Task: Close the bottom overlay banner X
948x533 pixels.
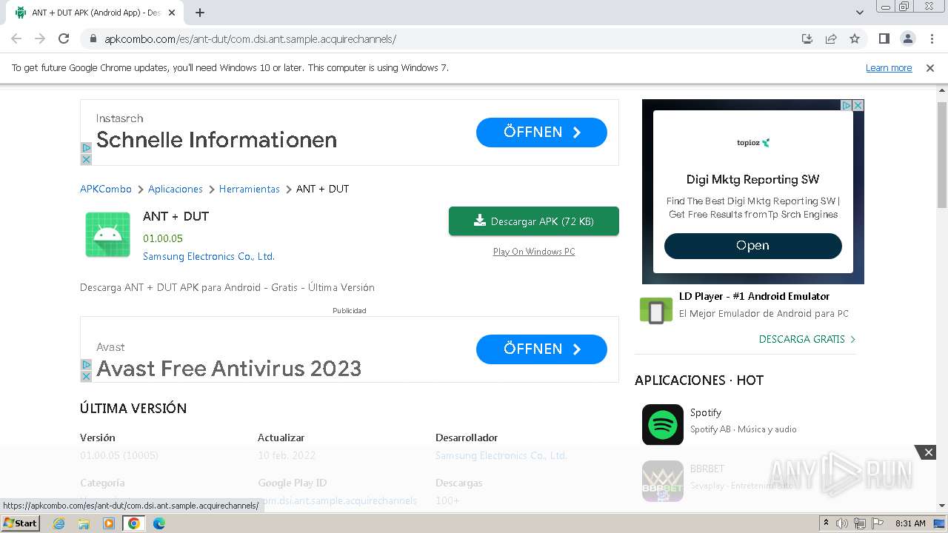Action: tap(929, 452)
